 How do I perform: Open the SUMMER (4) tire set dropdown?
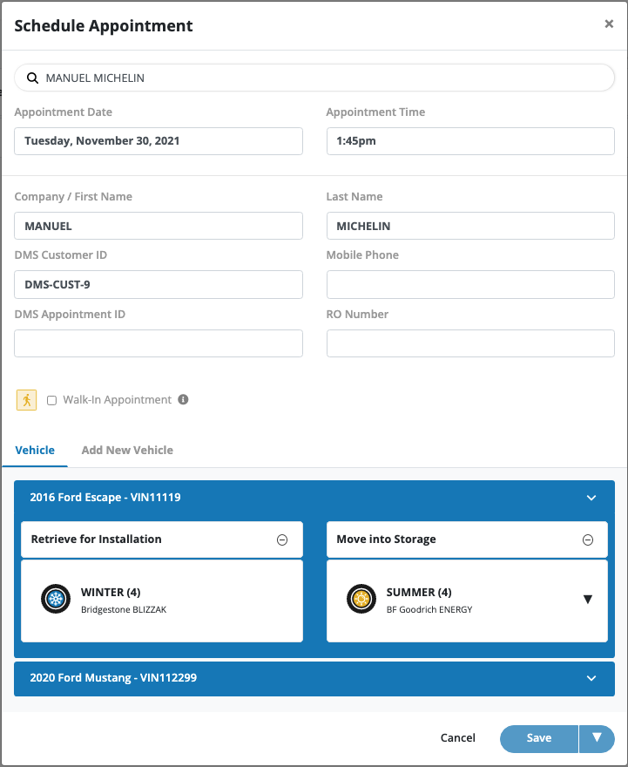tap(588, 600)
